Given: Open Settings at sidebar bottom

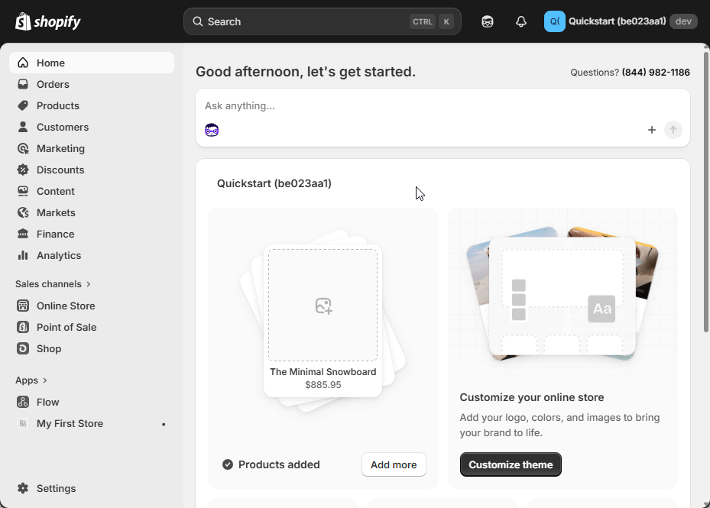Looking at the screenshot, I should (x=56, y=488).
